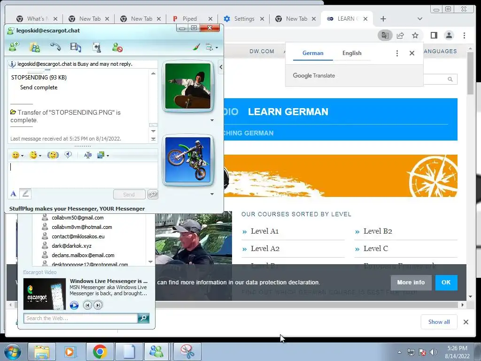Open the motocross display picture

tap(188, 160)
